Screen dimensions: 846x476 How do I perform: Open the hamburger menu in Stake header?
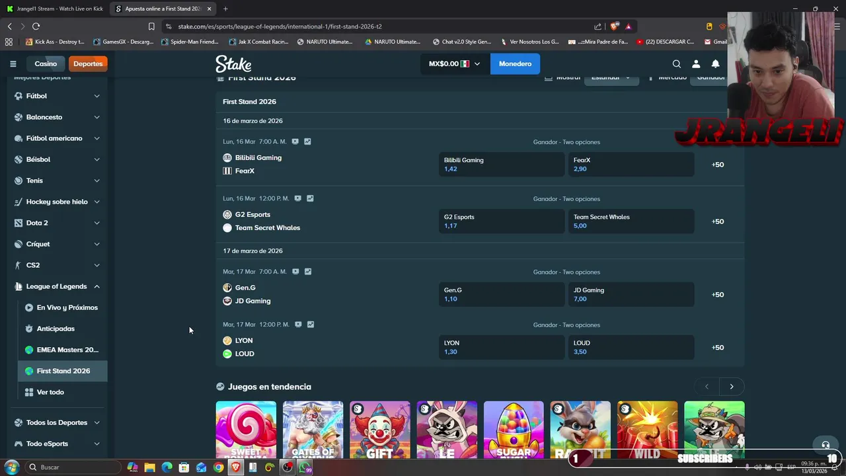point(13,64)
